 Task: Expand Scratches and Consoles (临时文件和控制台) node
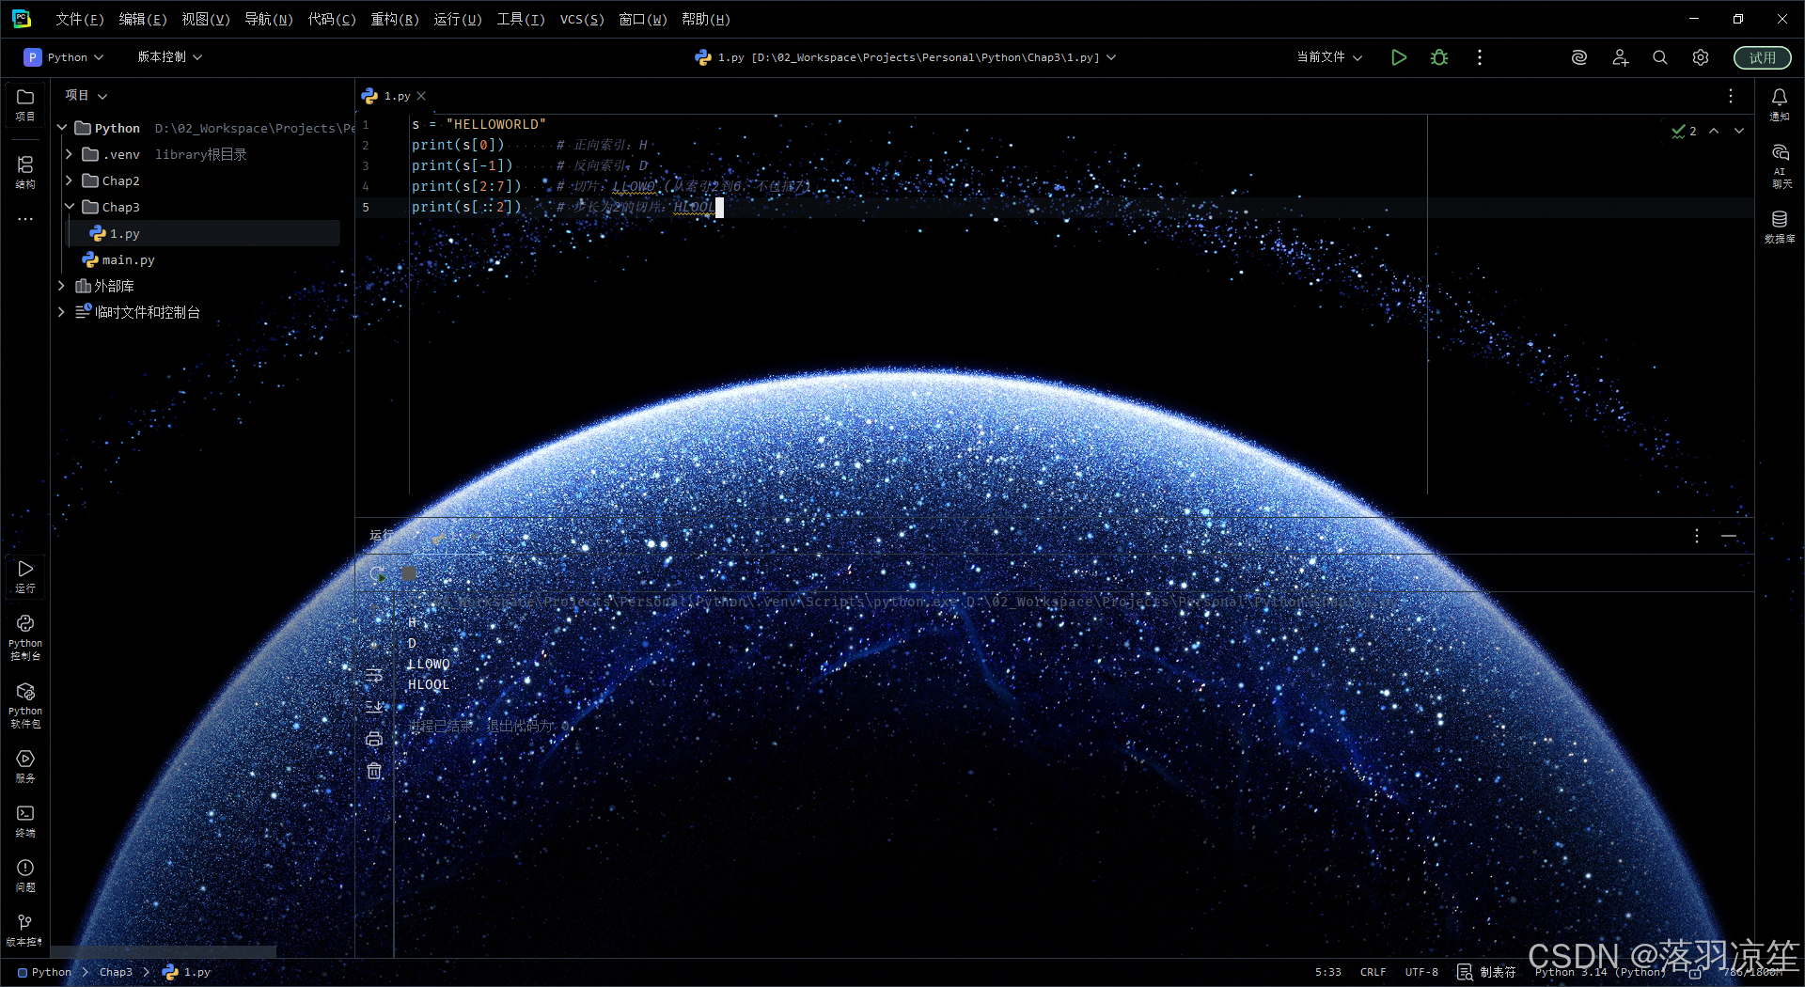coord(61,312)
